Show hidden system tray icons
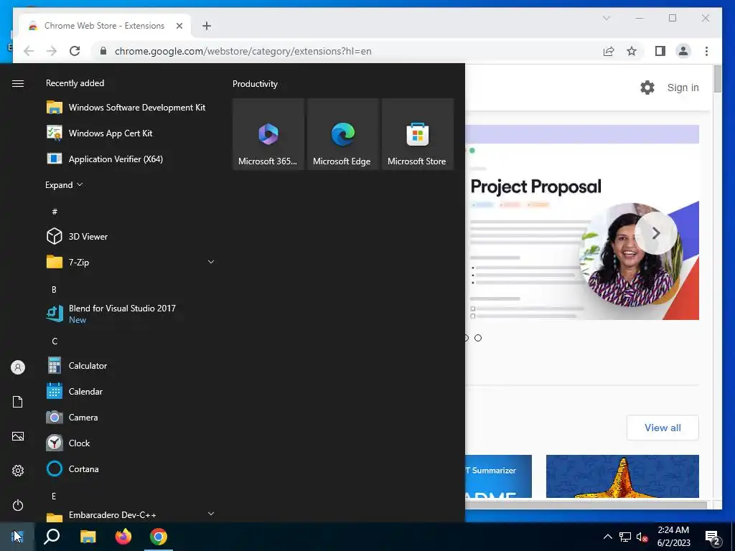The width and height of the screenshot is (735, 551). click(x=607, y=537)
